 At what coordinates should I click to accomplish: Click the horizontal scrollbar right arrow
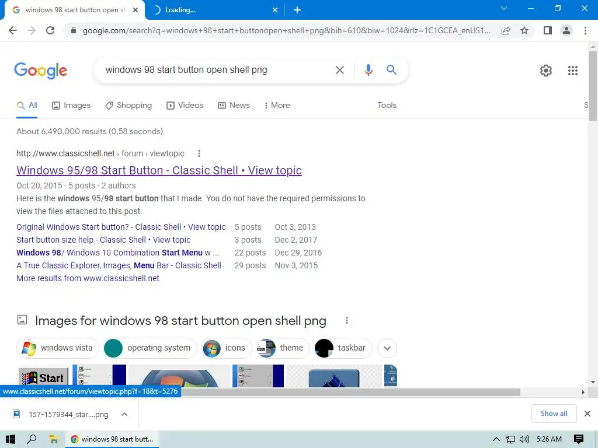click(x=583, y=393)
